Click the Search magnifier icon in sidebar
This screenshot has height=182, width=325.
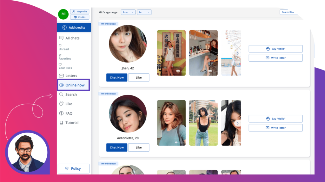61,94
